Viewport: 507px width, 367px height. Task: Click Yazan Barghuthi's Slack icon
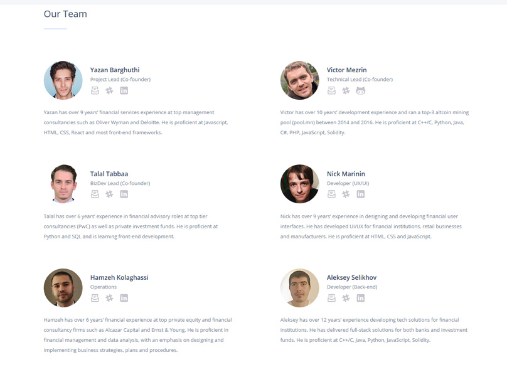(109, 90)
